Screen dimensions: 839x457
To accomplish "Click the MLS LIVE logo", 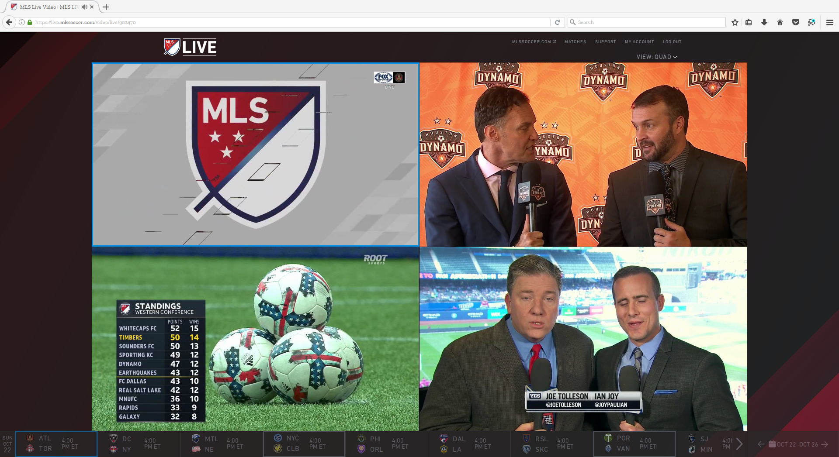I will 190,47.
